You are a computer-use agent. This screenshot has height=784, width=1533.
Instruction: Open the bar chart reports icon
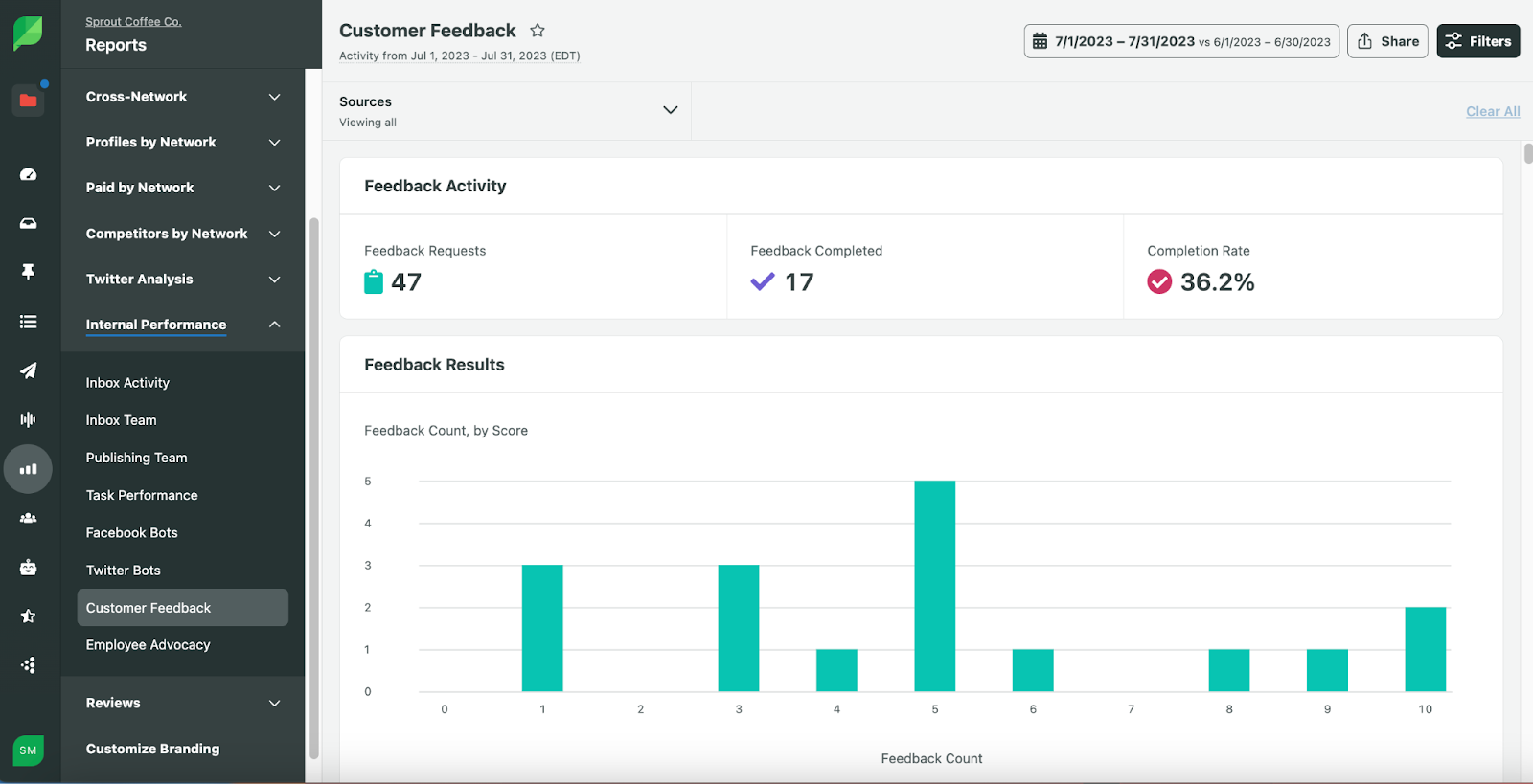point(29,469)
